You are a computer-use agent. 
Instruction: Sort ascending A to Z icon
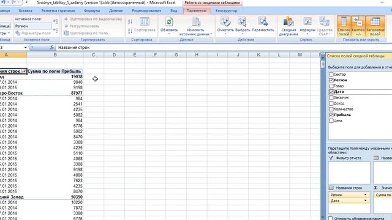(x=130, y=22)
